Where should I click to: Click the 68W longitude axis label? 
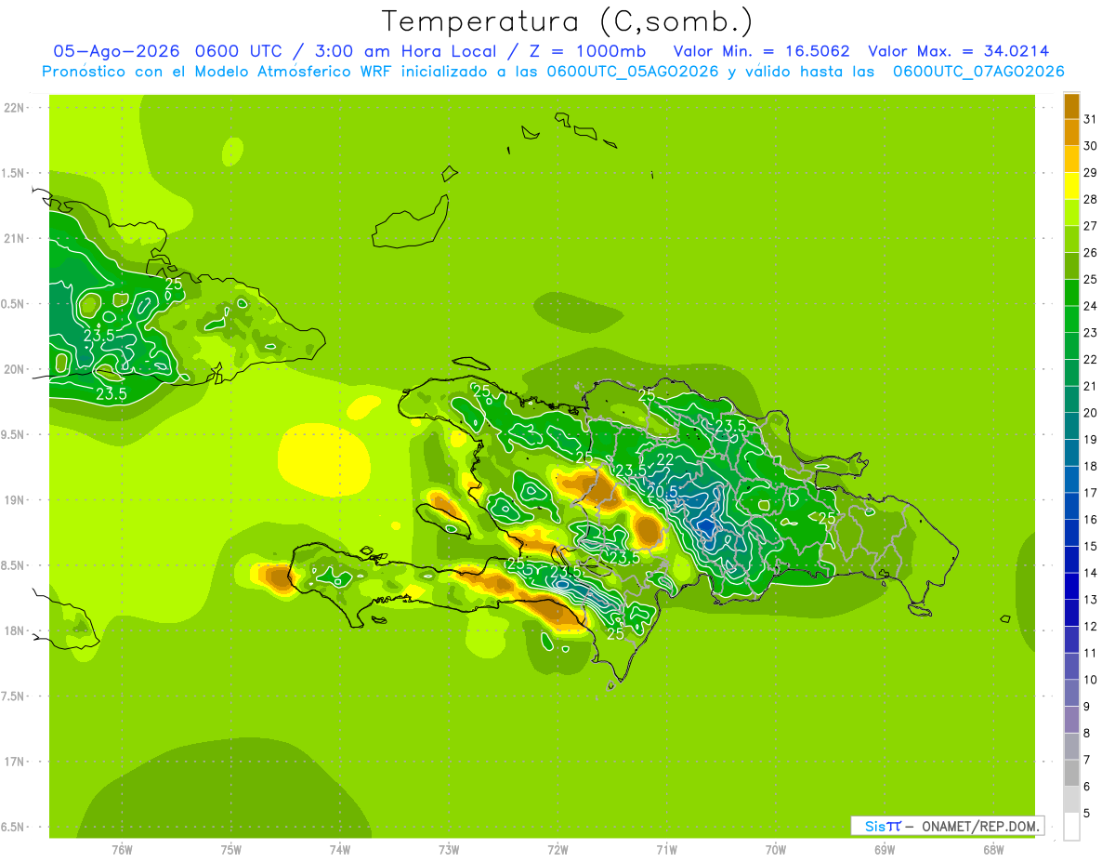[993, 850]
